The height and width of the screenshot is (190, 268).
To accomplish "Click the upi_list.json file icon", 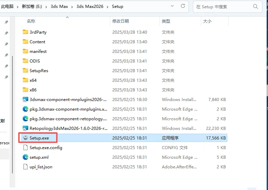I will pos(25,167).
